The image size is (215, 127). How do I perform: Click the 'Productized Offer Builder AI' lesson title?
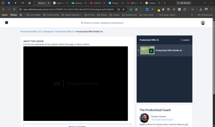[x=169, y=50]
